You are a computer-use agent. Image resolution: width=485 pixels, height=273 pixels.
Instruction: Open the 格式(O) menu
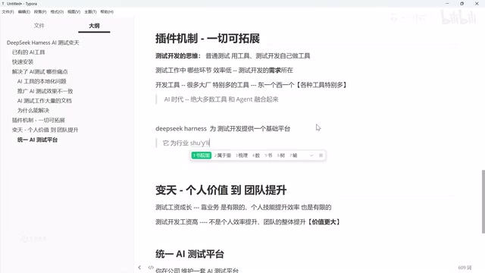57,12
